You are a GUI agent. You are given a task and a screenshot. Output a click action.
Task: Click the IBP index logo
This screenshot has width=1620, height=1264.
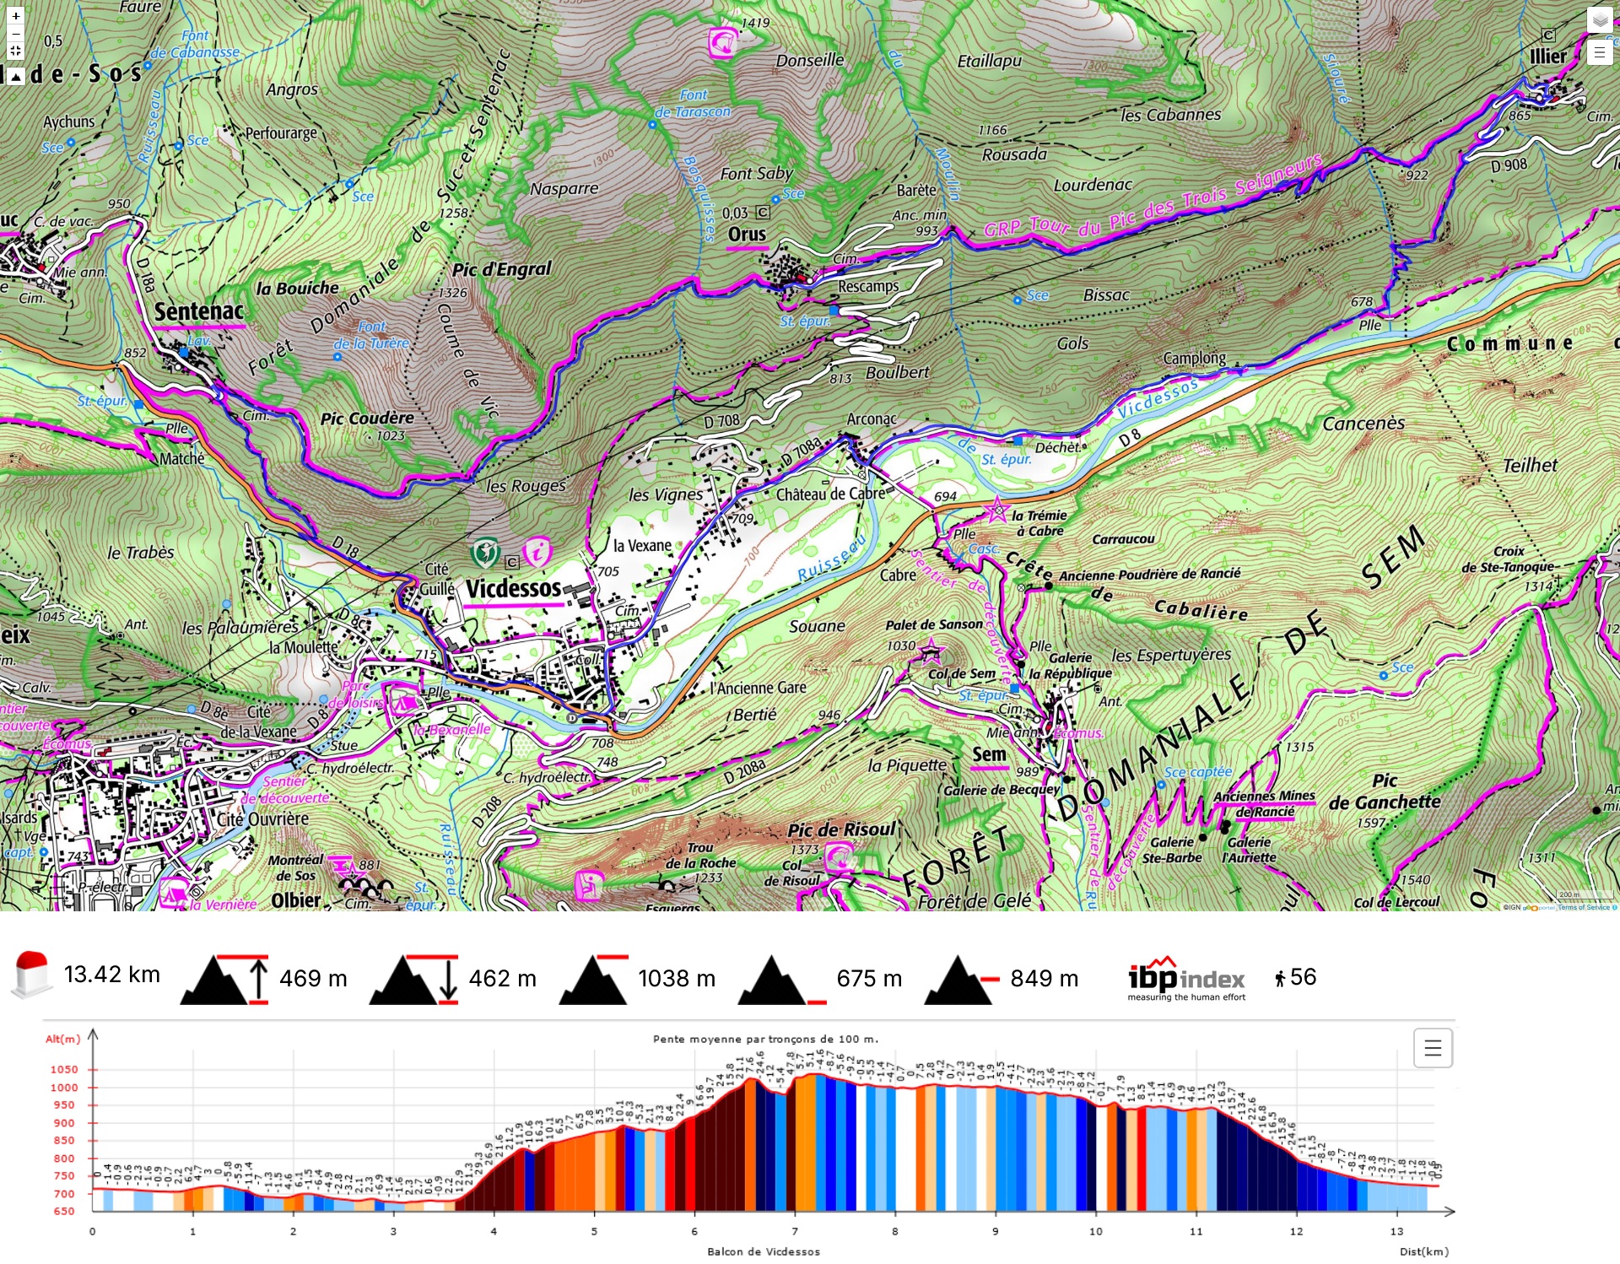point(1185,979)
